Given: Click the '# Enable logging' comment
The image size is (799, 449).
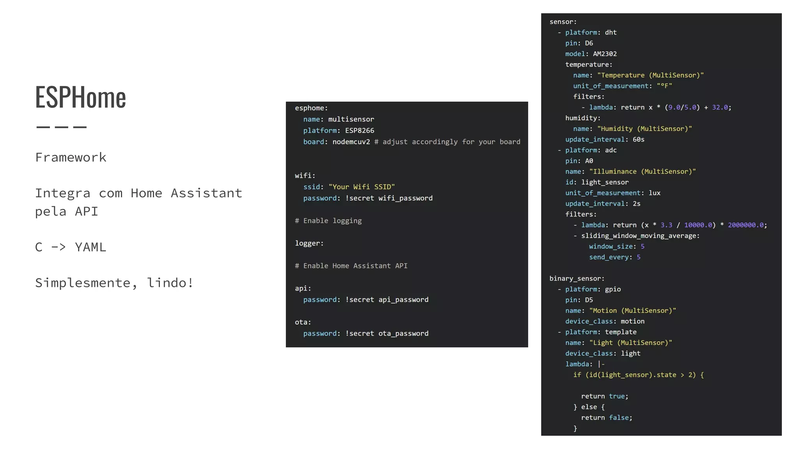Looking at the screenshot, I should (x=328, y=221).
